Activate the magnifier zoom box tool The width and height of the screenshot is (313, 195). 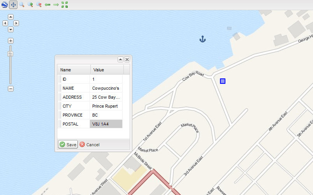pyautogui.click(x=22, y=5)
